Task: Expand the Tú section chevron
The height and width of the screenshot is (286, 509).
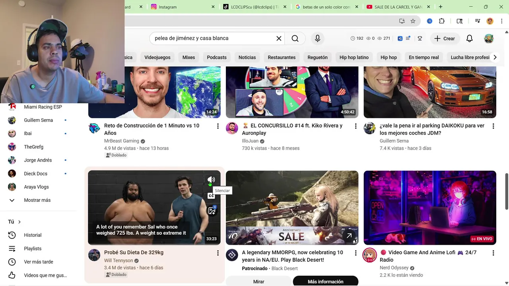Action: point(19,222)
